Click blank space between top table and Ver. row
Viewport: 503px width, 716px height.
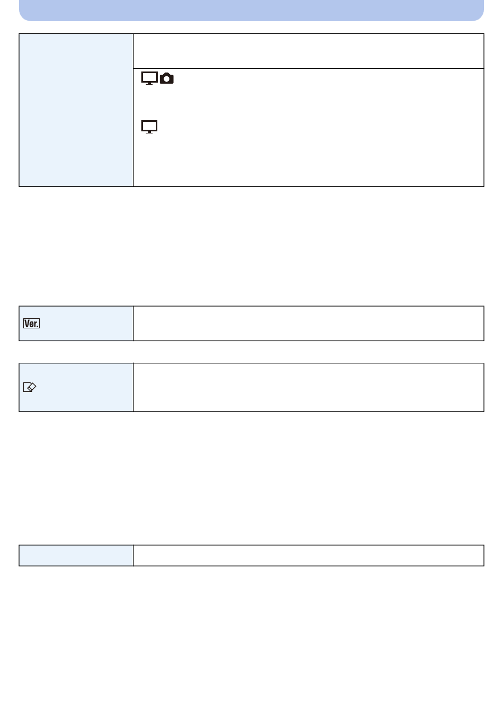pos(251,246)
